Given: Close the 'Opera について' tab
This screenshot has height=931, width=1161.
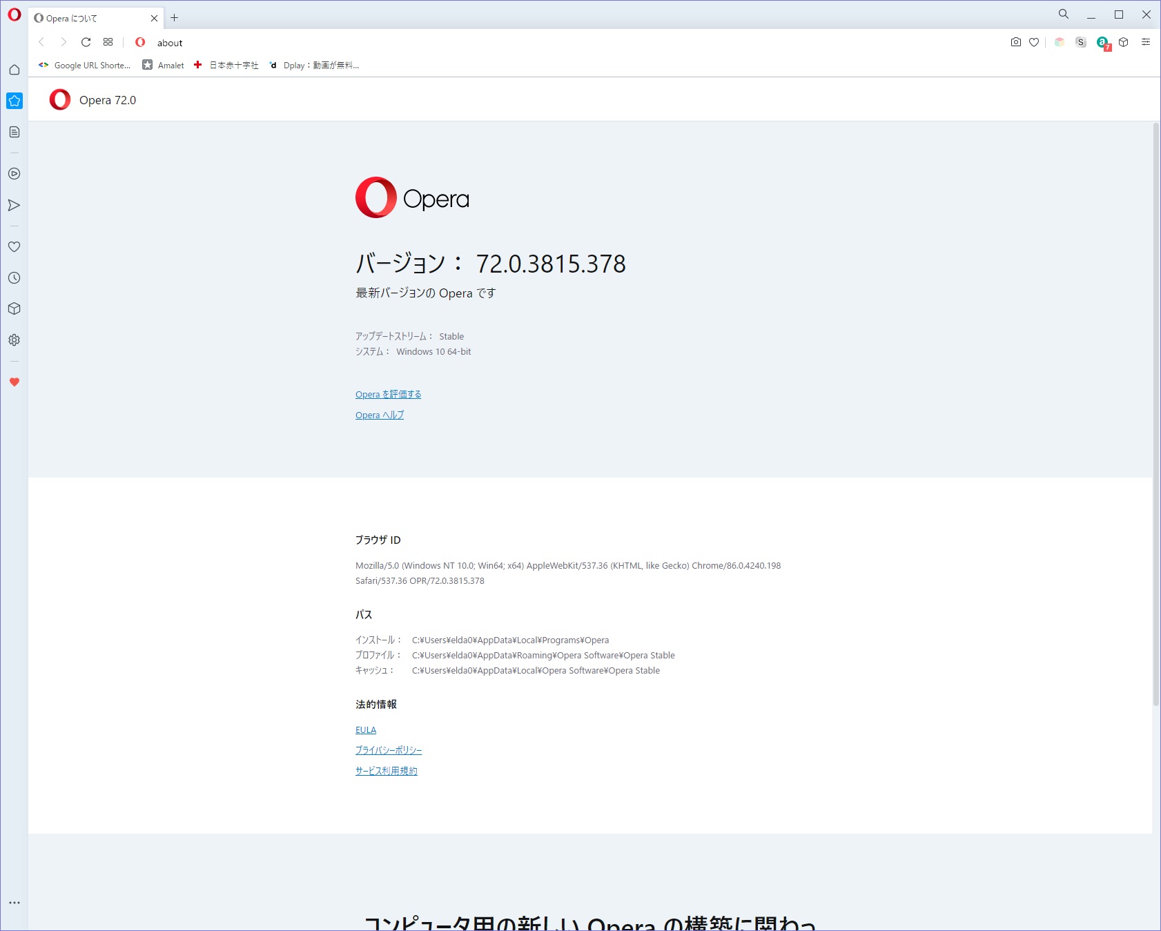Looking at the screenshot, I should click(154, 19).
